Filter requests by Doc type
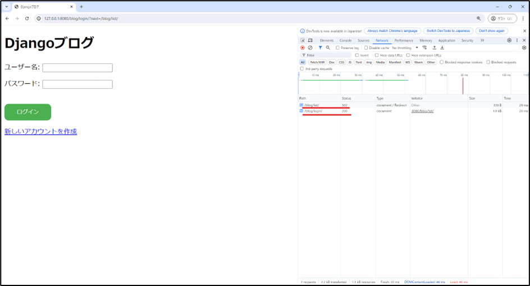The image size is (530, 286). click(332, 62)
